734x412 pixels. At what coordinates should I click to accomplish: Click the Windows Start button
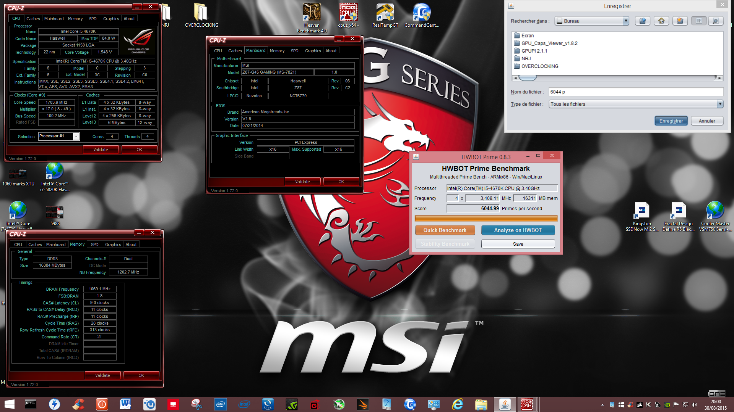(9, 404)
